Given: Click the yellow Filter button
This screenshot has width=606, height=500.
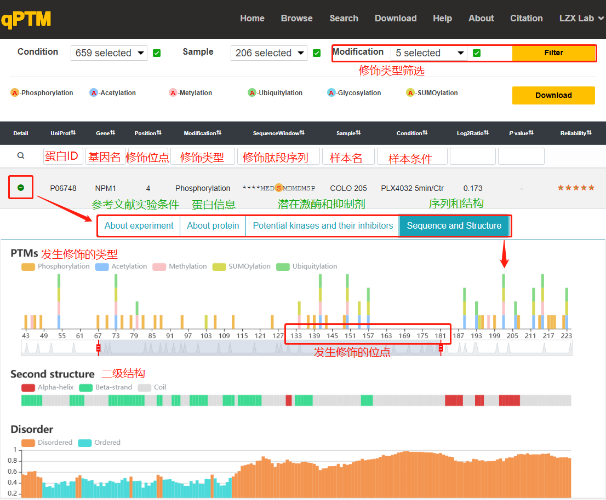Looking at the screenshot, I should coord(553,53).
